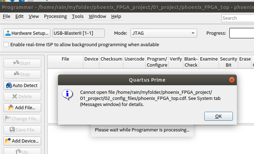Image resolution: width=254 pixels, height=154 pixels.
Task: Open the Tools menu
Action: pos(78,16)
